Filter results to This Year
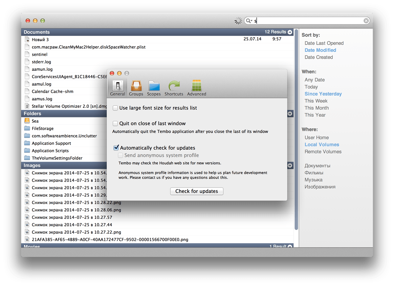394x286 pixels. [315, 115]
